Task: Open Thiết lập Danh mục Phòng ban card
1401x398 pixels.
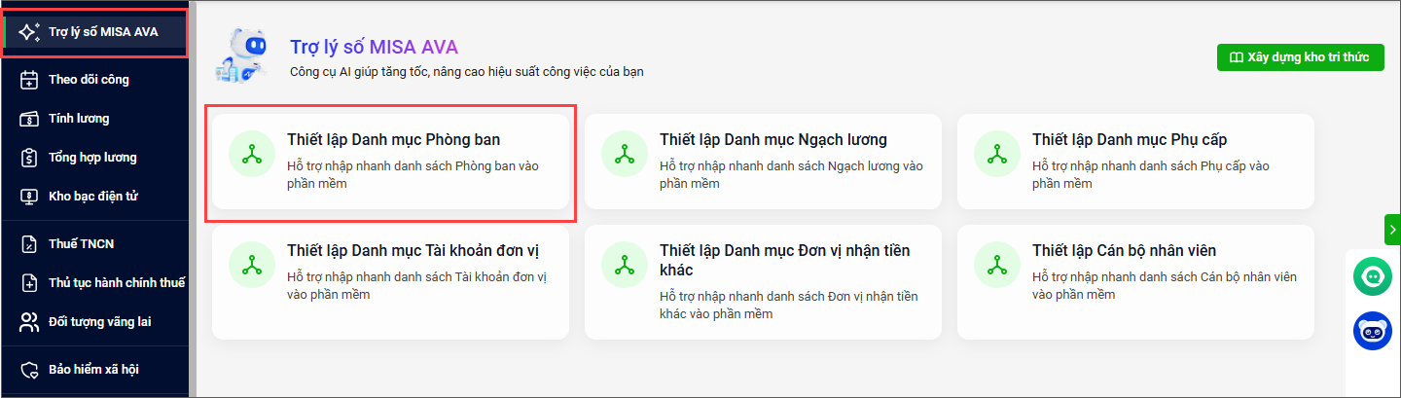Action: click(x=390, y=162)
